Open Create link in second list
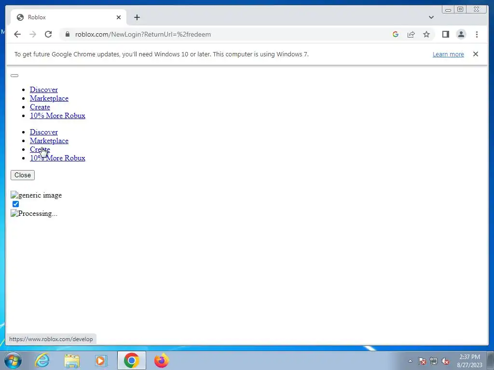The height and width of the screenshot is (370, 494). 40,149
